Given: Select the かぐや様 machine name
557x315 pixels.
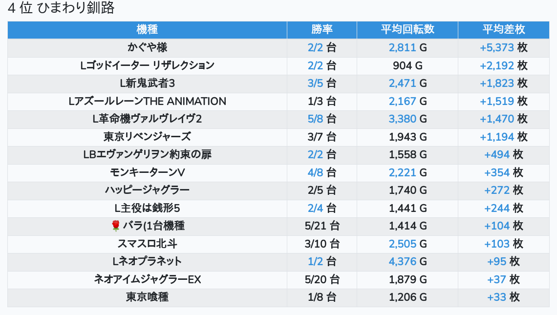Looking at the screenshot, I should pyautogui.click(x=147, y=47).
